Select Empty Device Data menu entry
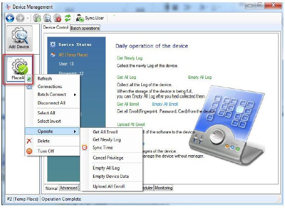This screenshot has width=285, height=208. click(x=111, y=176)
